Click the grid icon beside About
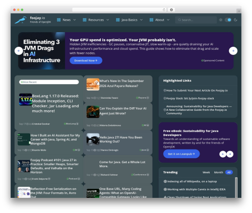 click(151, 20)
